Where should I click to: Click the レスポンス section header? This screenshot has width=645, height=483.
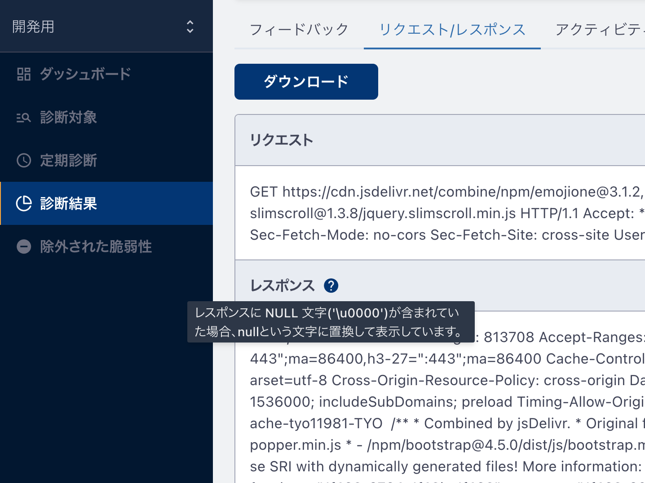[283, 285]
